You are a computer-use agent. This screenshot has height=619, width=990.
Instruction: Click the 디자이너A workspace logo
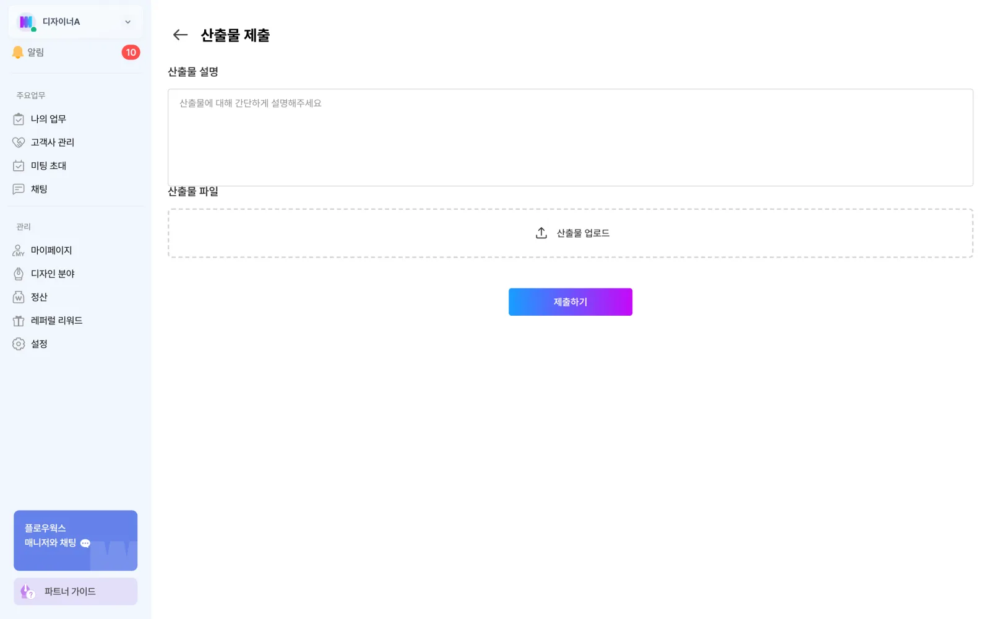pos(26,22)
